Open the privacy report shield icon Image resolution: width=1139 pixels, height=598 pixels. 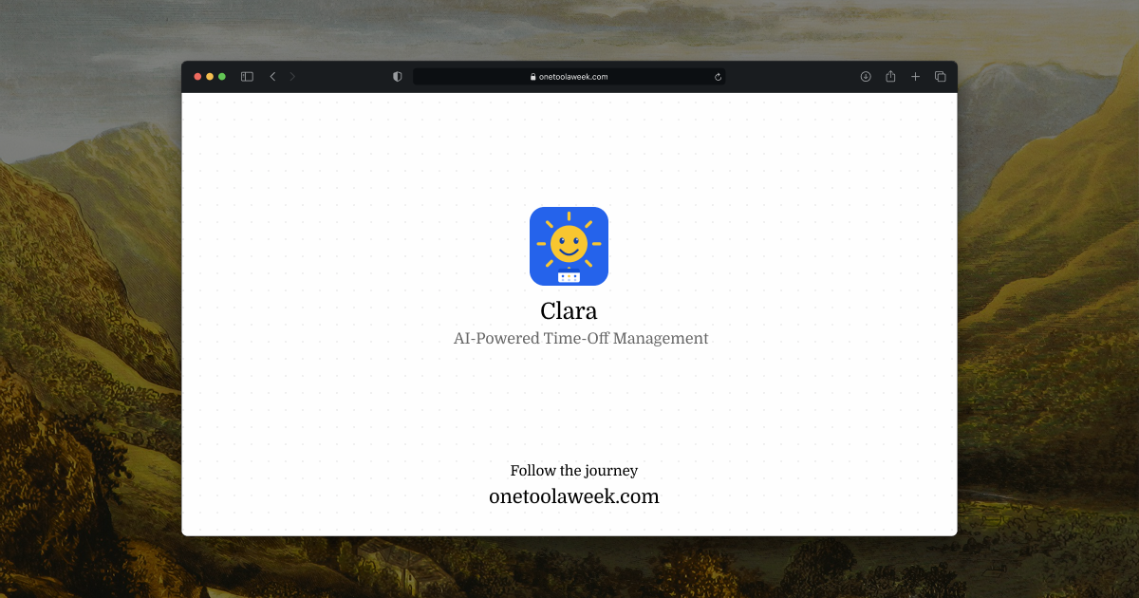[397, 77]
